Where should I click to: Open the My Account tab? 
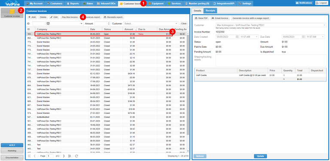[35, 3]
